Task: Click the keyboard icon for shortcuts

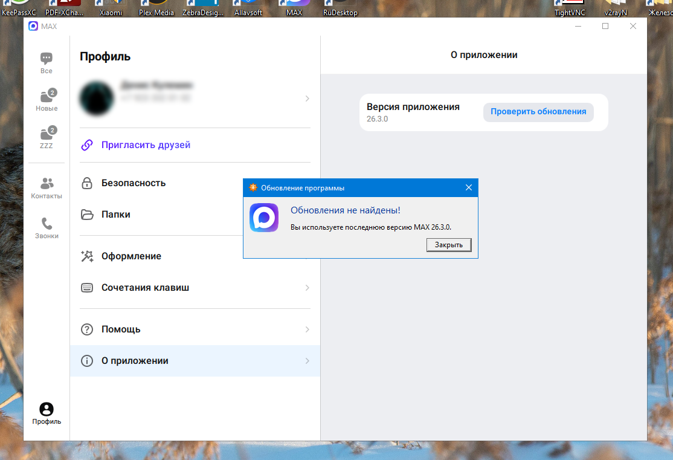Action: pyautogui.click(x=87, y=288)
